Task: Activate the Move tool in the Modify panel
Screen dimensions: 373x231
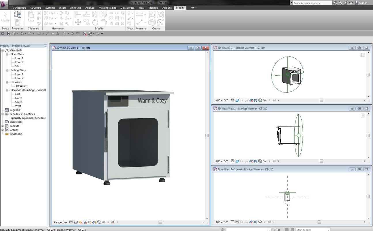Action: pyautogui.click(x=78, y=22)
